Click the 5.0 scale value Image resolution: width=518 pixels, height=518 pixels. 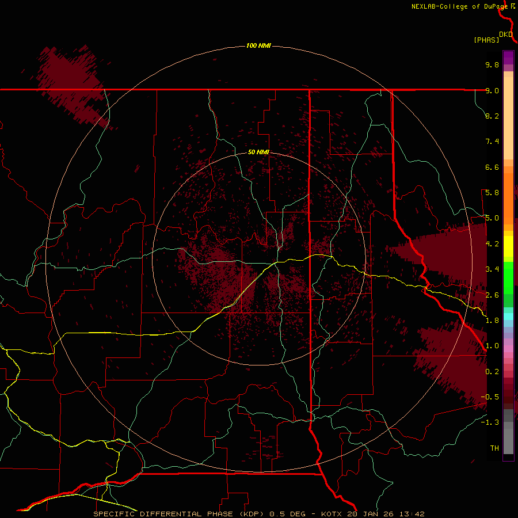(492, 218)
